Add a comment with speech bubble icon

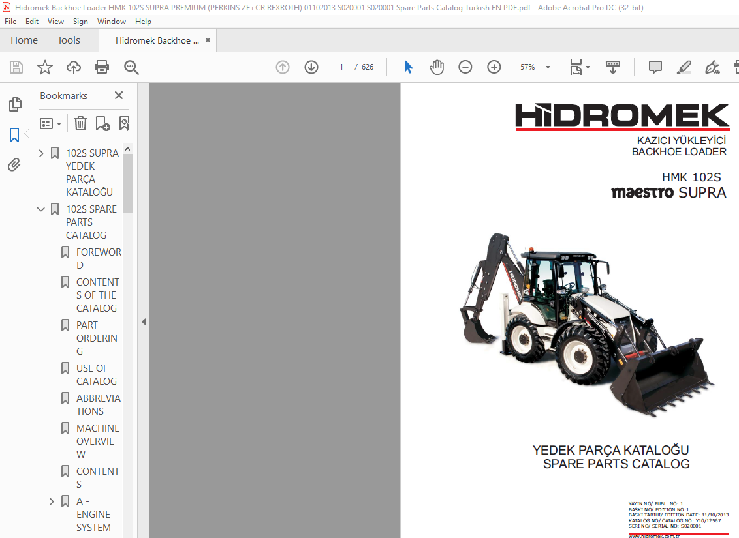coord(655,67)
